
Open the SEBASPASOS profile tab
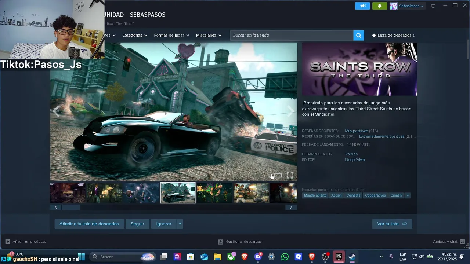[148, 15]
